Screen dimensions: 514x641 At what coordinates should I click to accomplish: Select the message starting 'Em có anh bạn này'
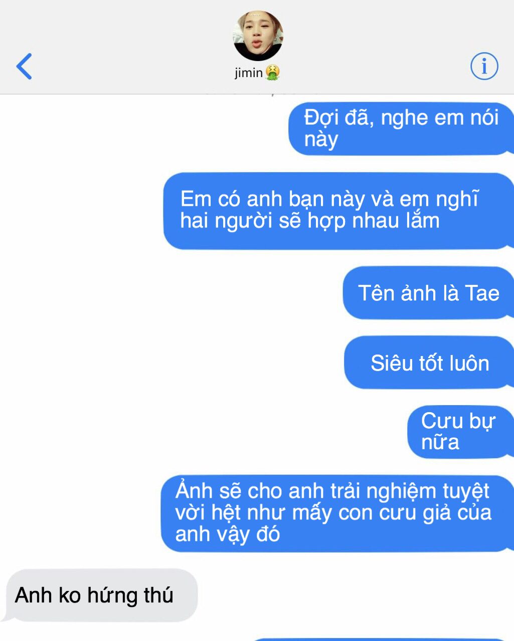[x=338, y=210]
